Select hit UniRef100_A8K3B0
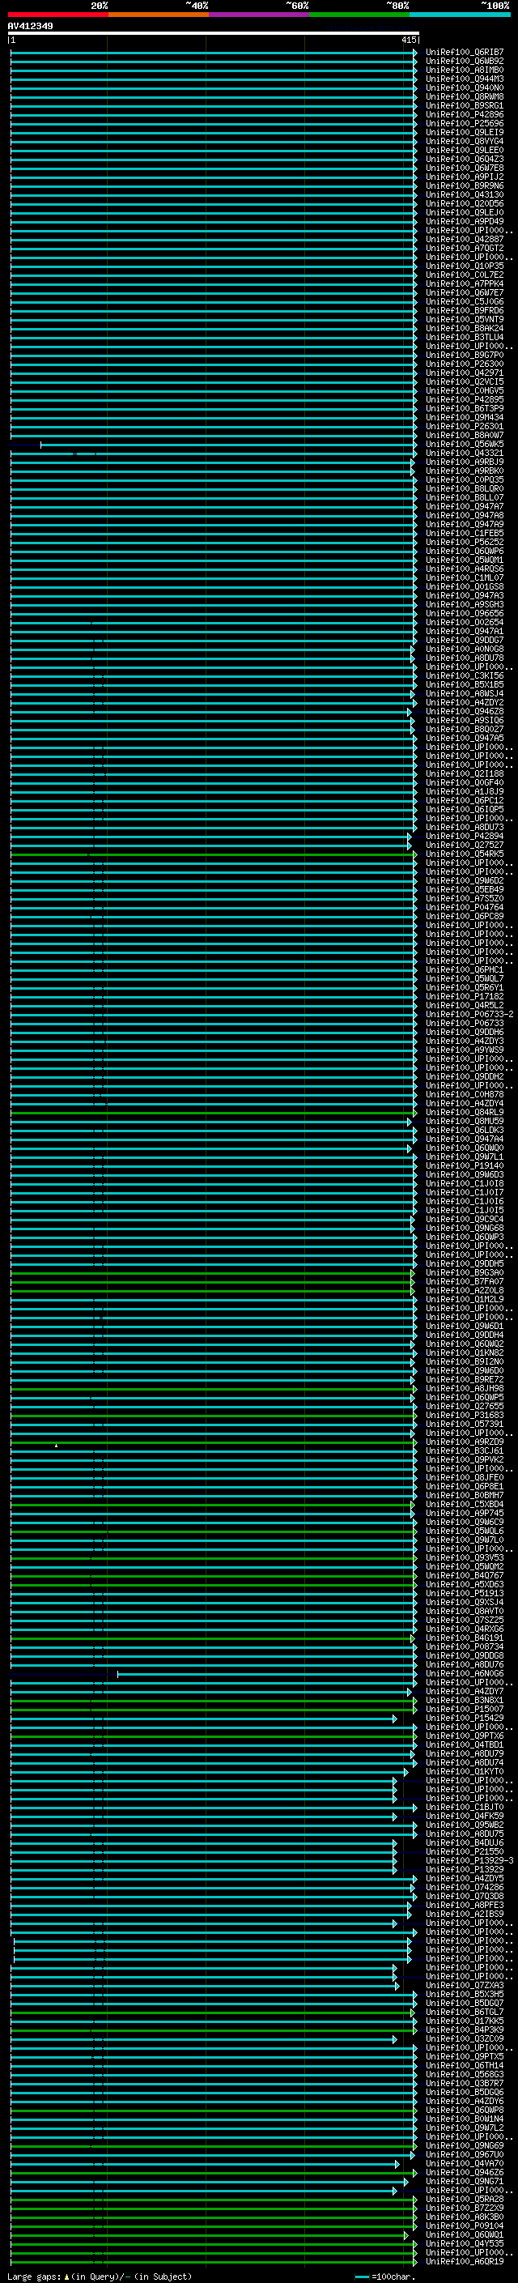Viewport: 518px width, 2283px height. (464, 2217)
